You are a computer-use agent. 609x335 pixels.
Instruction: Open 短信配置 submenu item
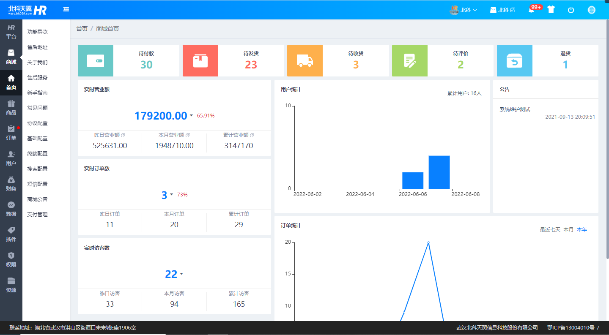click(37, 184)
